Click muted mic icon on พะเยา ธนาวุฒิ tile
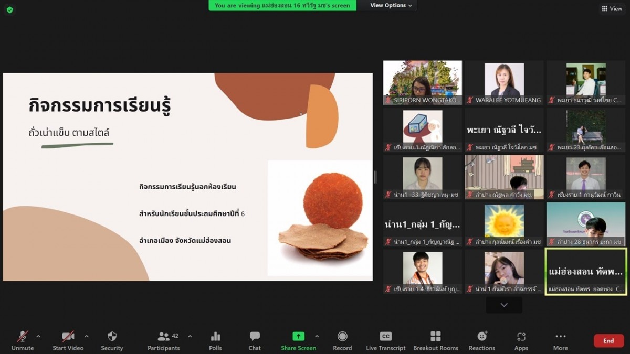This screenshot has width=630, height=354. 552,100
